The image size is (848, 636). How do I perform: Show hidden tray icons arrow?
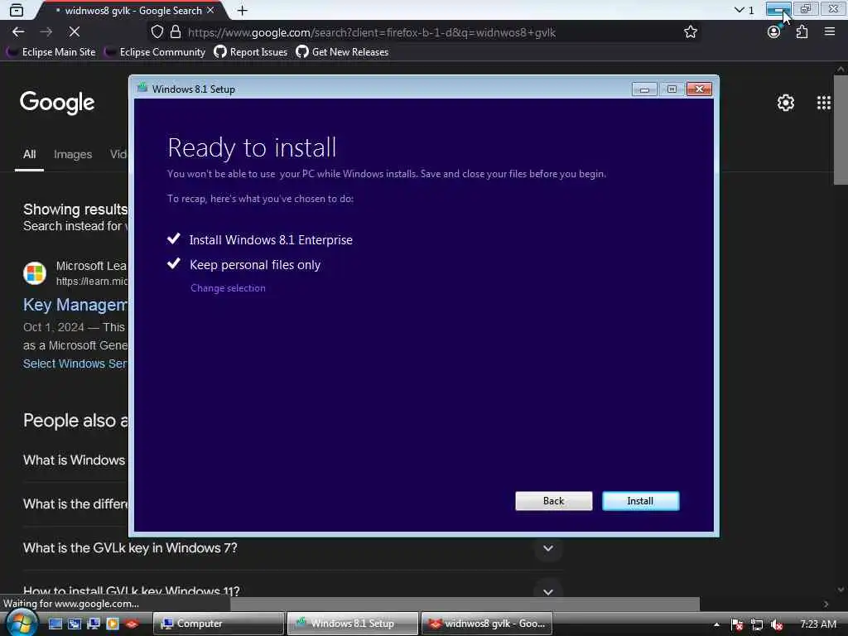(716, 624)
